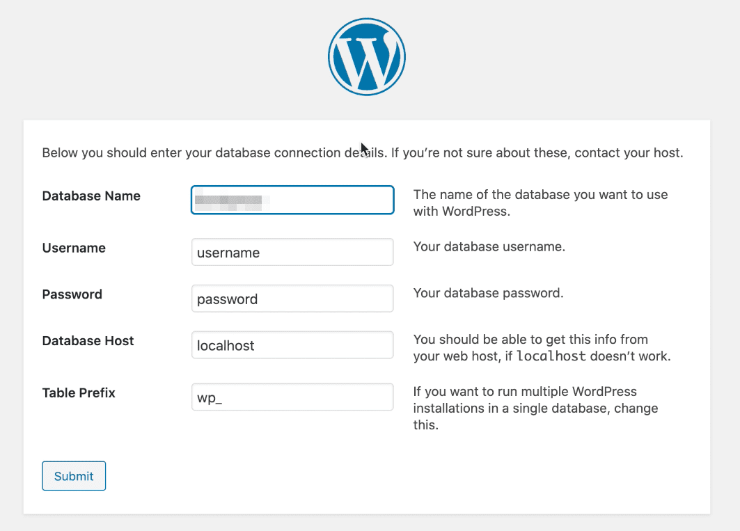Image resolution: width=740 pixels, height=531 pixels.
Task: Click the Table Prefix label
Action: [79, 393]
